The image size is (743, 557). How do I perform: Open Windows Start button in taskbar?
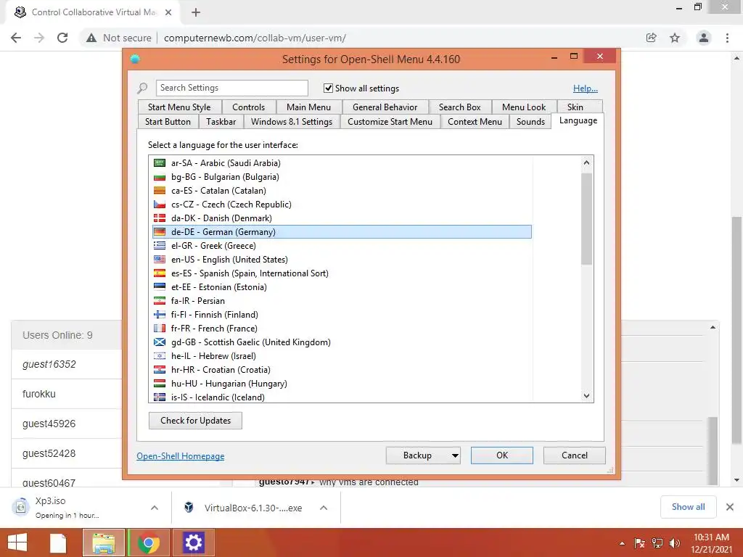click(17, 542)
